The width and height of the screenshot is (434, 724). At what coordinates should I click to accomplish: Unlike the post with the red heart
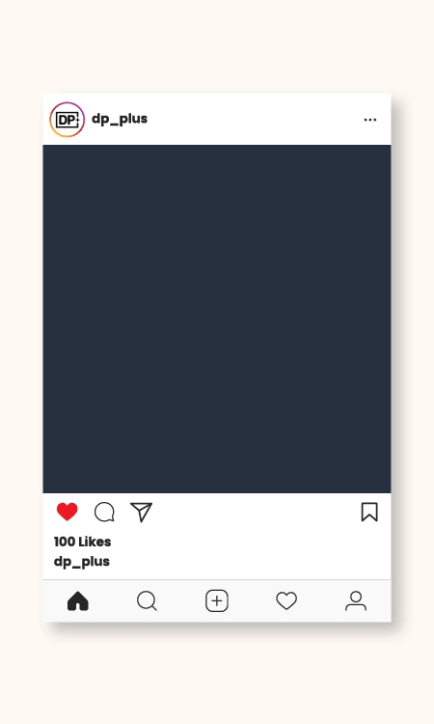point(68,512)
